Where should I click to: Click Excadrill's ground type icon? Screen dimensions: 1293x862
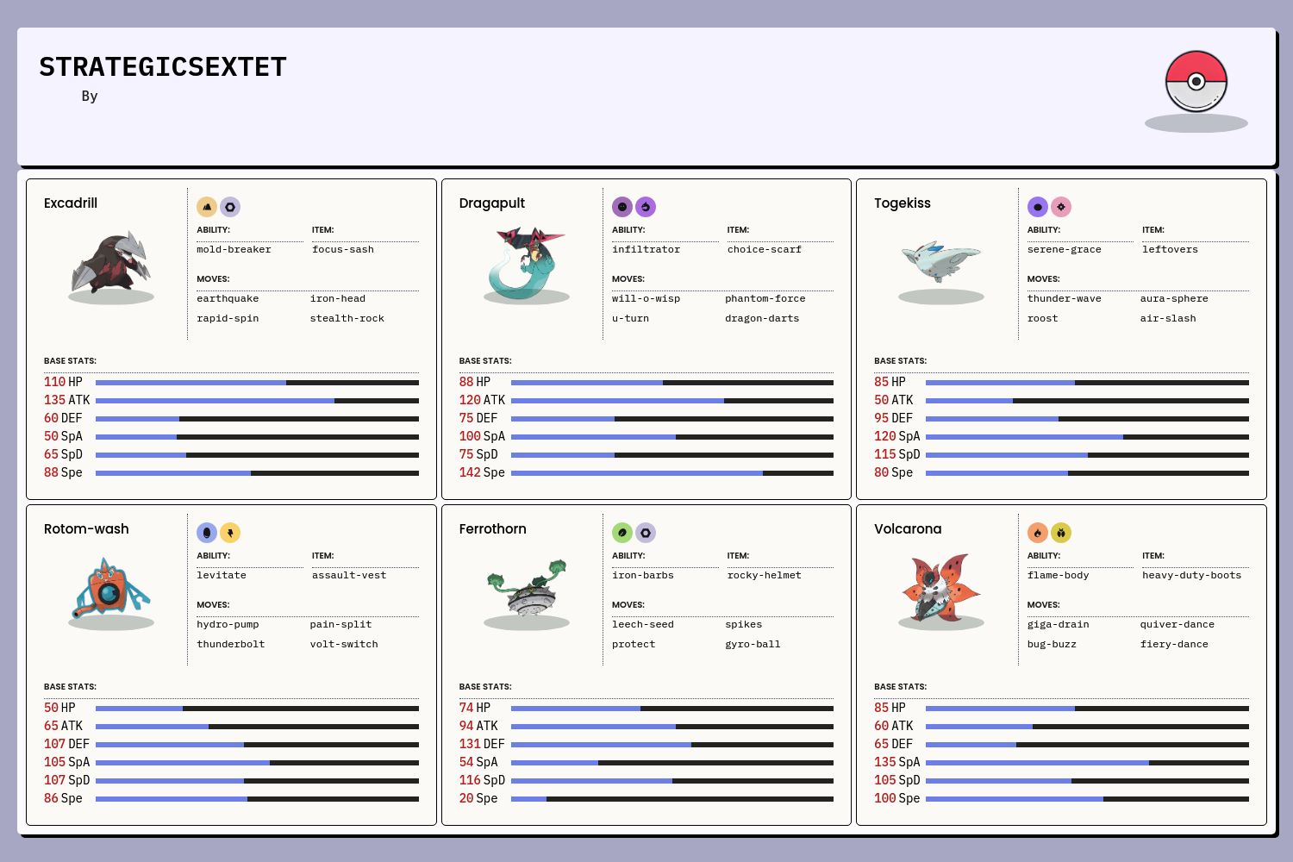[207, 207]
